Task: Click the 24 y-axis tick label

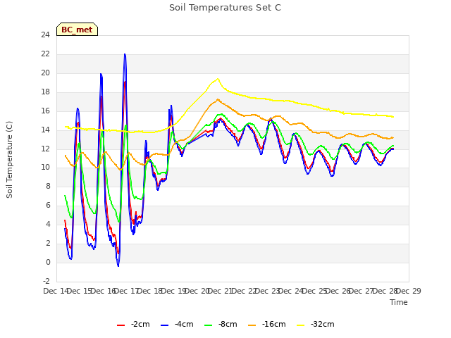Action: click(45, 35)
